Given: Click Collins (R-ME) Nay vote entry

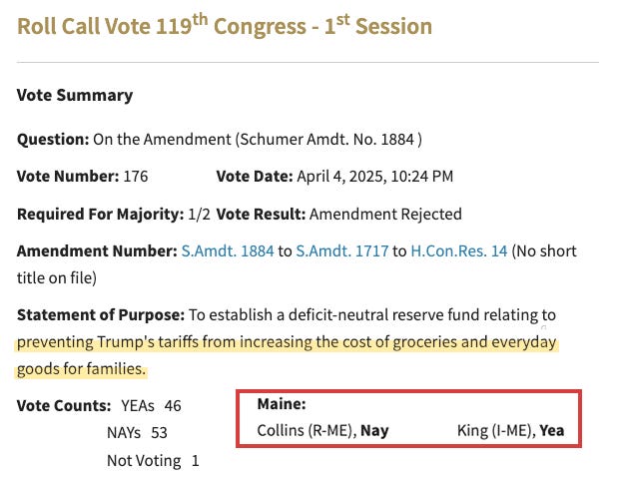Looking at the screenshot, I should [322, 430].
